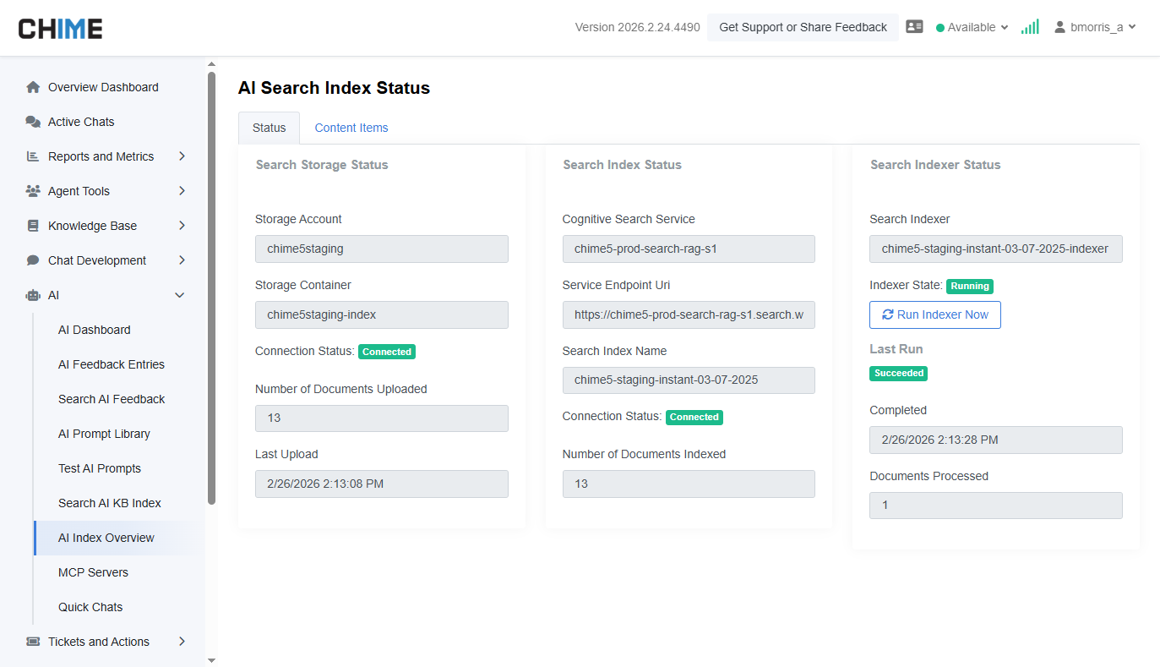
Task: Open the Available status dropdown
Action: point(972,27)
